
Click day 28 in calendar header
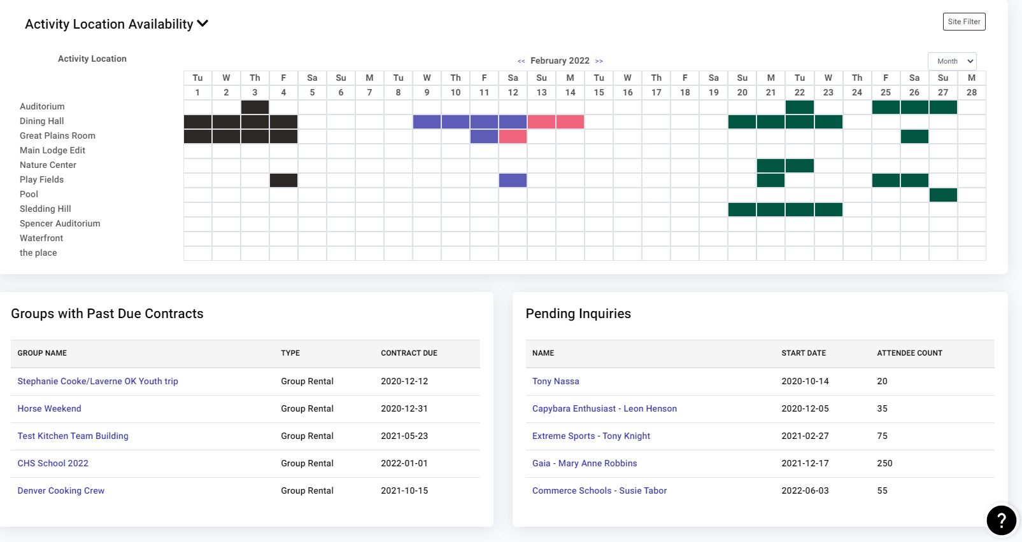pyautogui.click(x=972, y=92)
